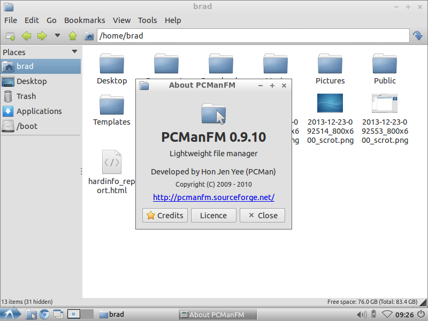Switch to first workspace in pager
The image size is (428, 321).
pyautogui.click(x=73, y=314)
